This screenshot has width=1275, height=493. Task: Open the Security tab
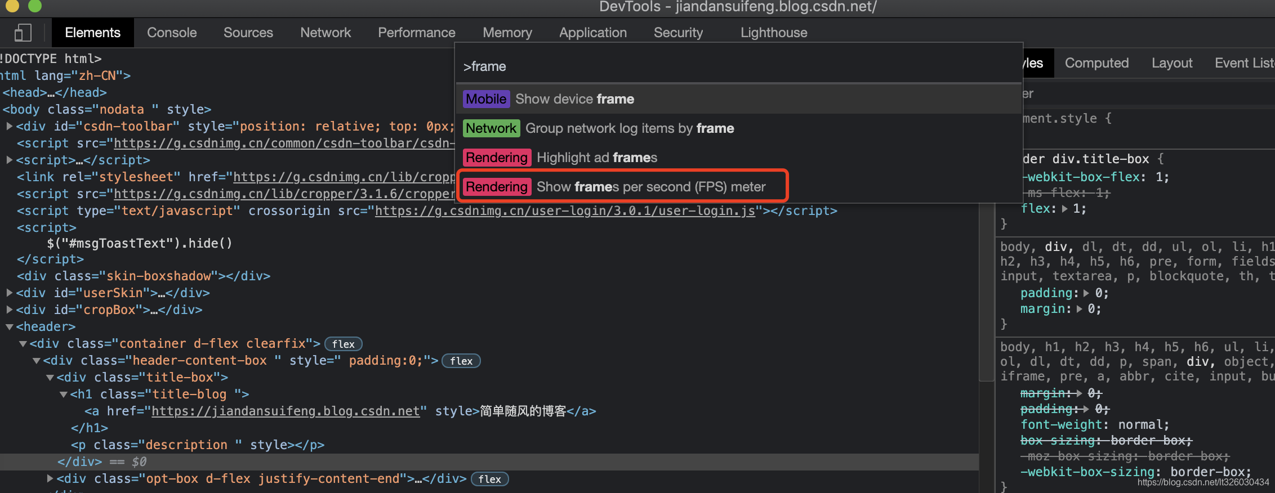click(x=678, y=33)
